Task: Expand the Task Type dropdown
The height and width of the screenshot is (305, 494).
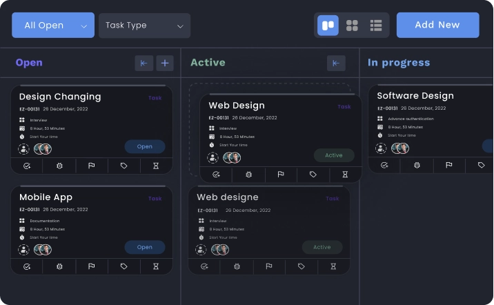Action: click(x=144, y=26)
